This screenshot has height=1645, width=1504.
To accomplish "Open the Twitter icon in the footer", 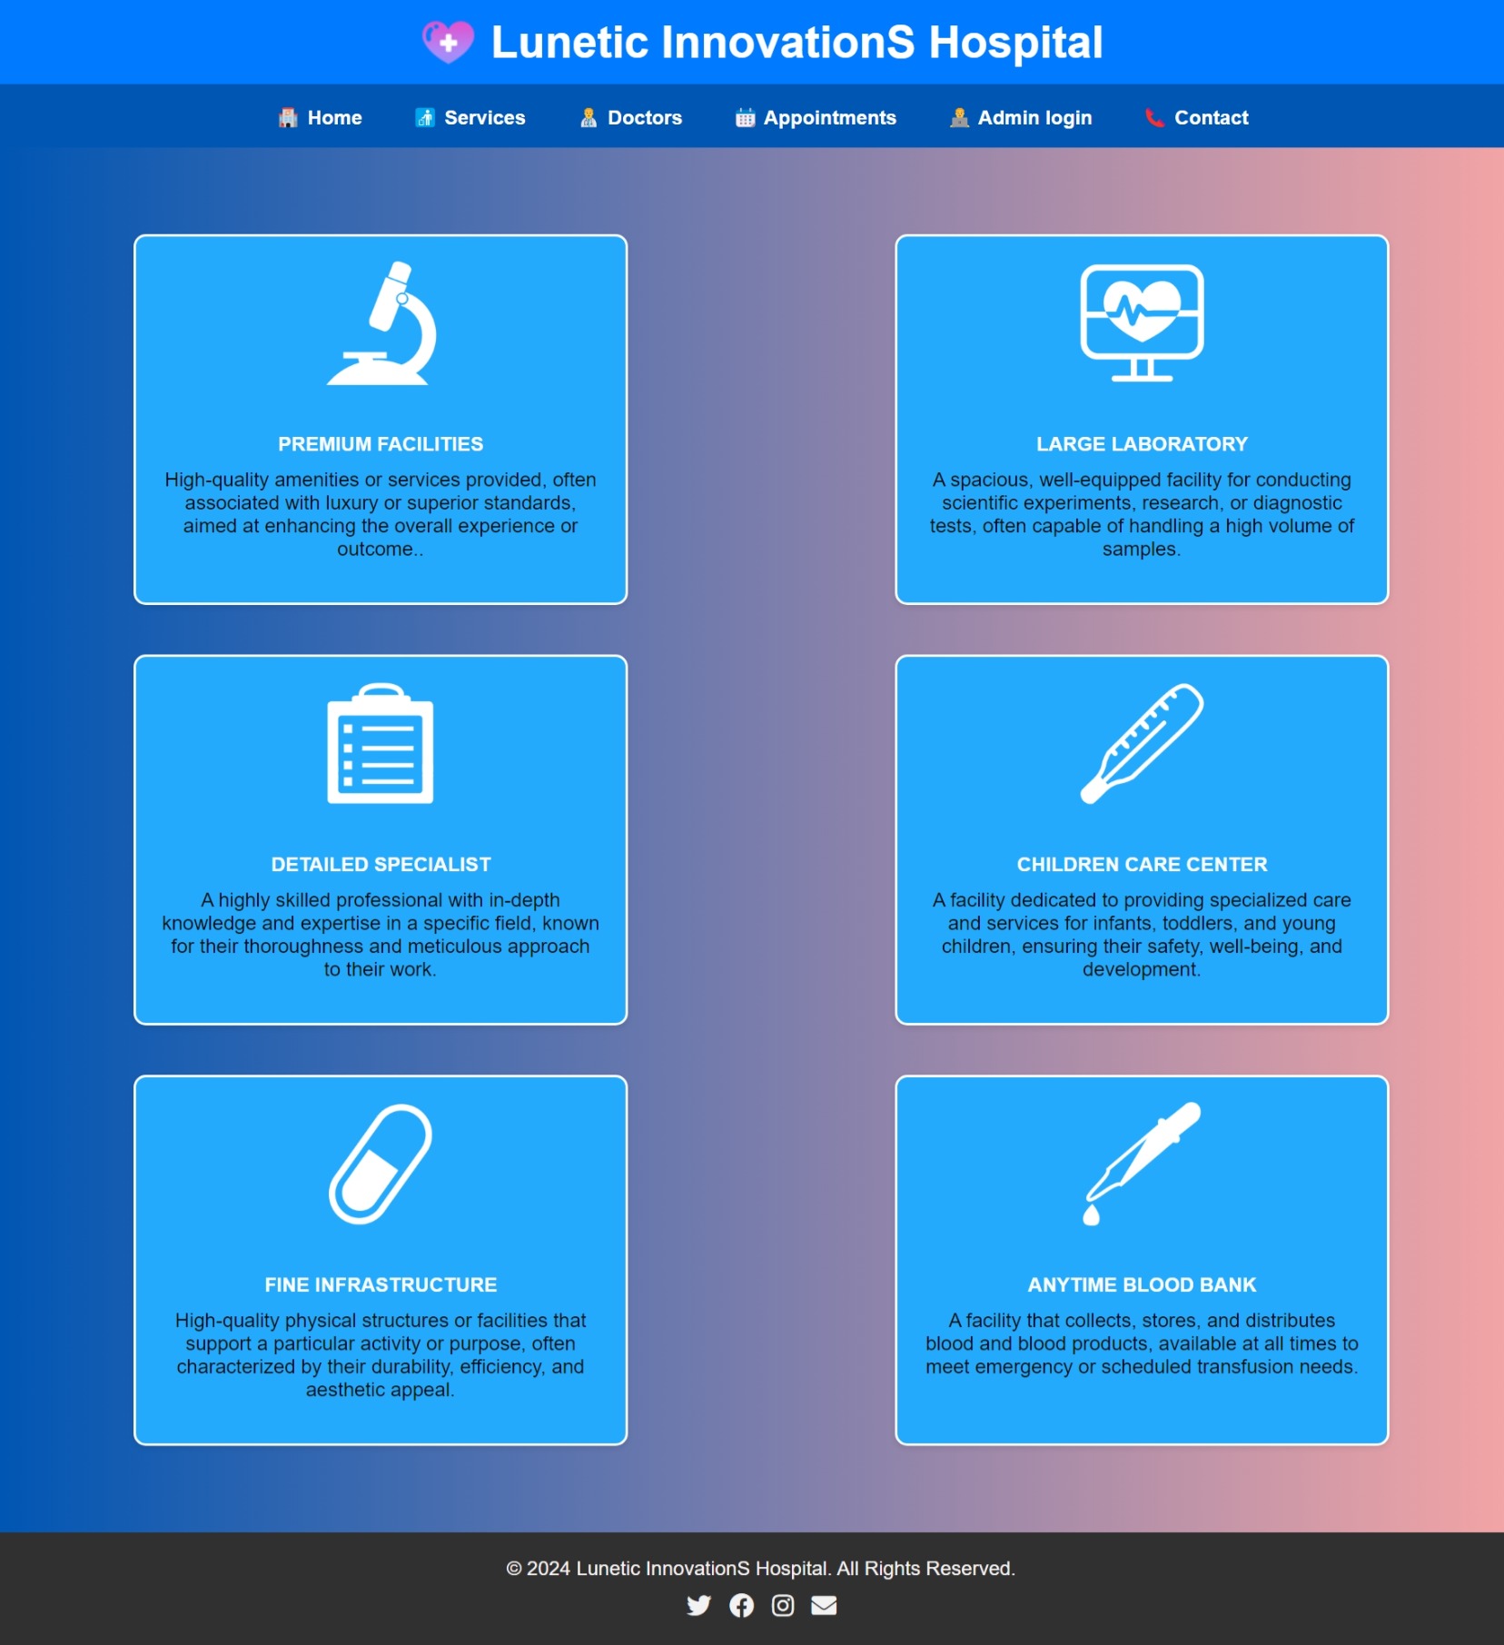I will coord(698,1606).
